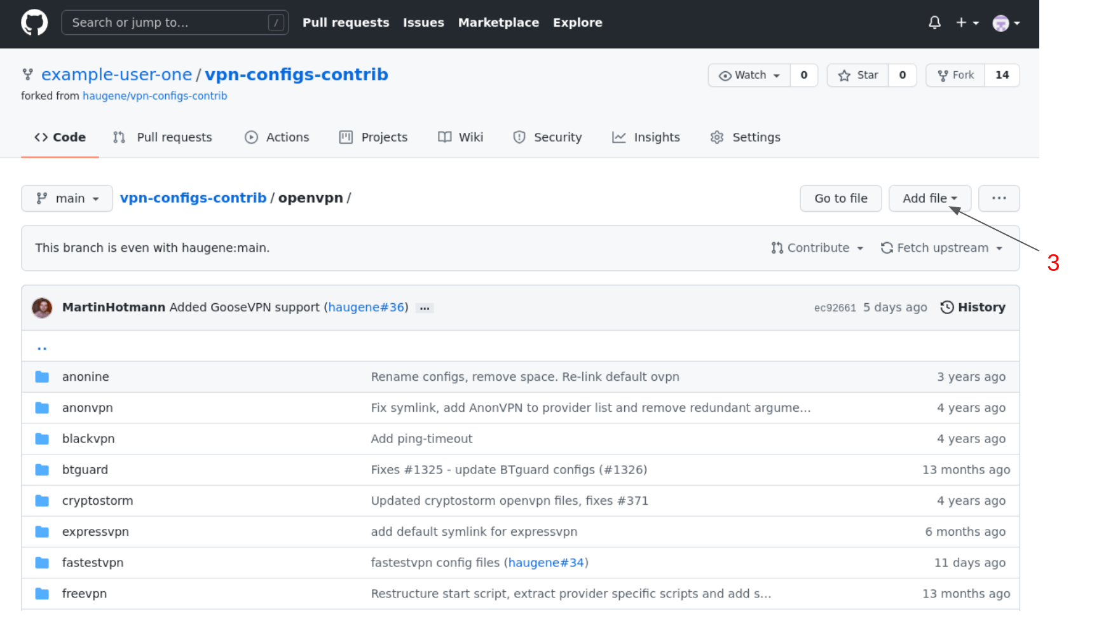Open MartinHotmann's avatar
Screen dimensions: 1099x628
pos(42,308)
